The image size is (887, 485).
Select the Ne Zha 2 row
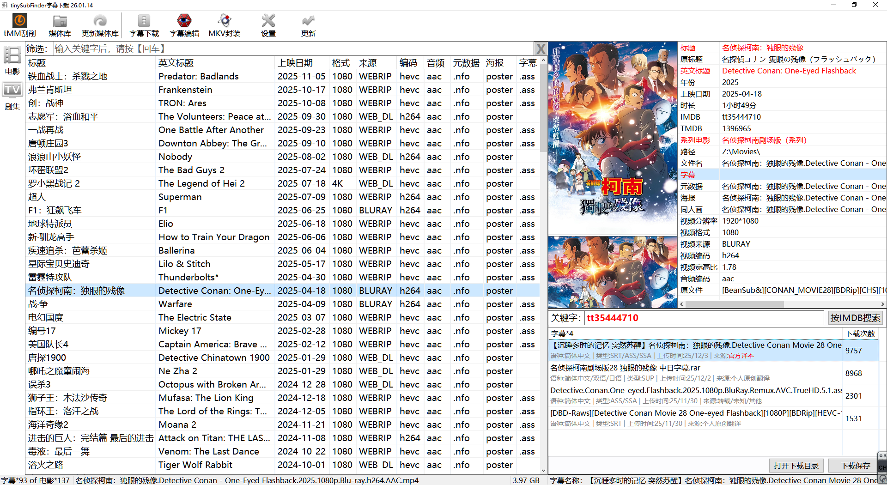tap(283, 371)
